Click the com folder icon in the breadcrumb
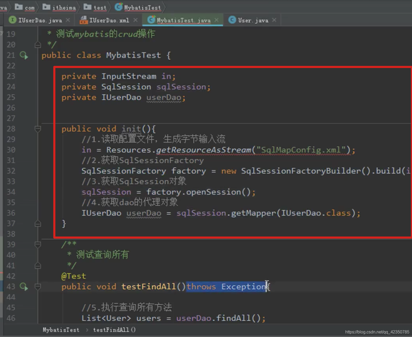Viewport: 412px width, 337px height. [x=19, y=7]
